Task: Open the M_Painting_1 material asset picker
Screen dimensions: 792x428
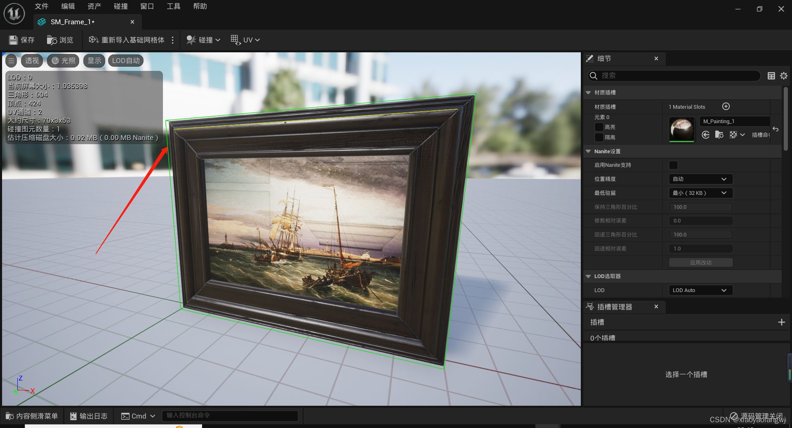Action: (734, 122)
